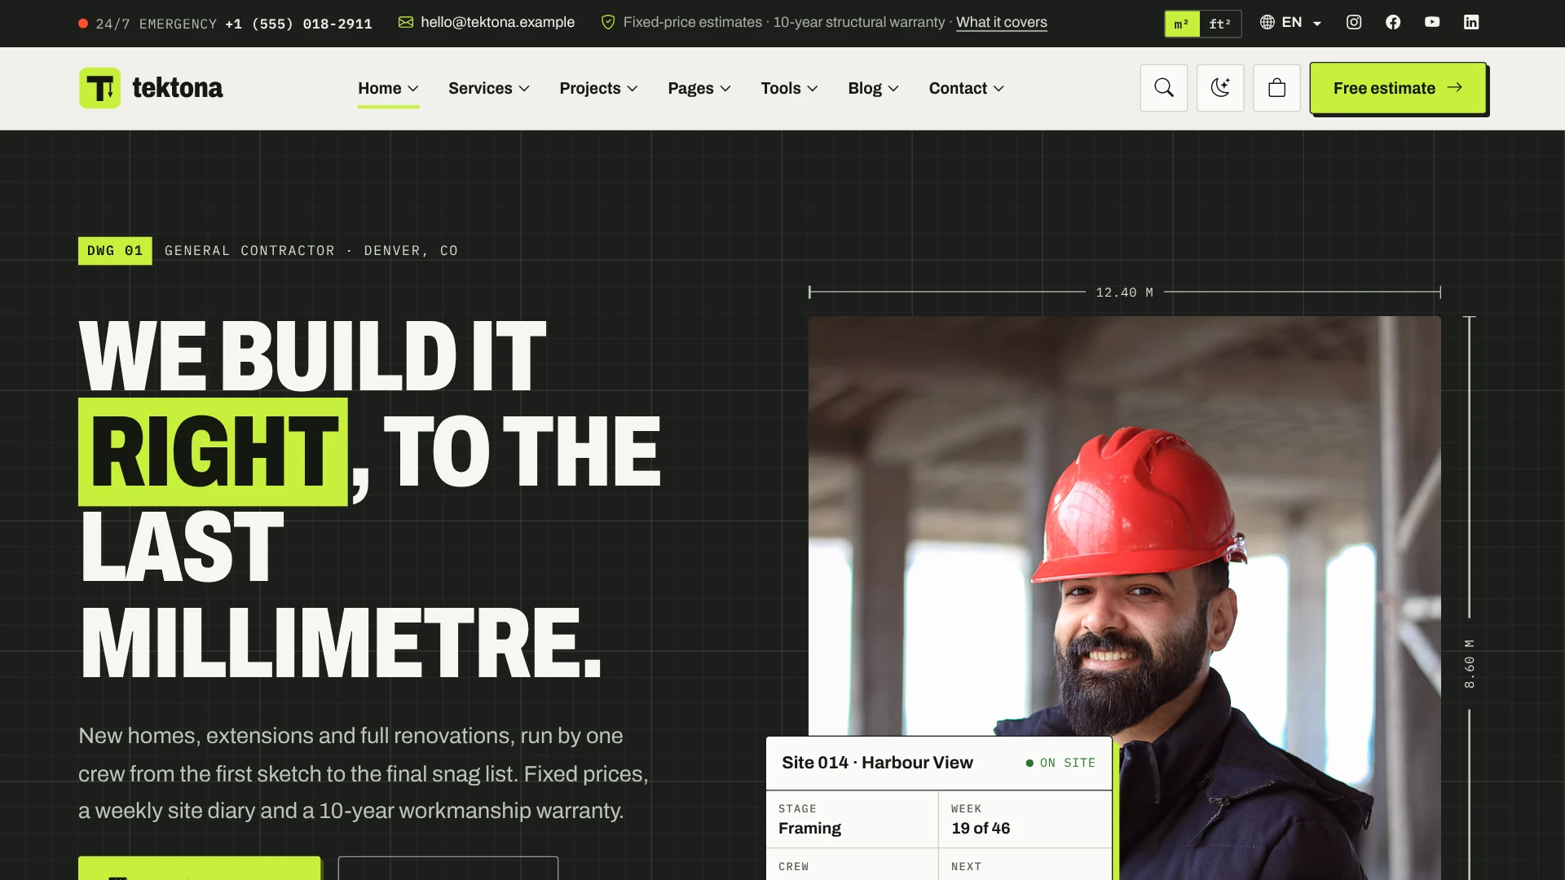The width and height of the screenshot is (1565, 880).
Task: Expand the Pages menu
Action: coord(699,88)
